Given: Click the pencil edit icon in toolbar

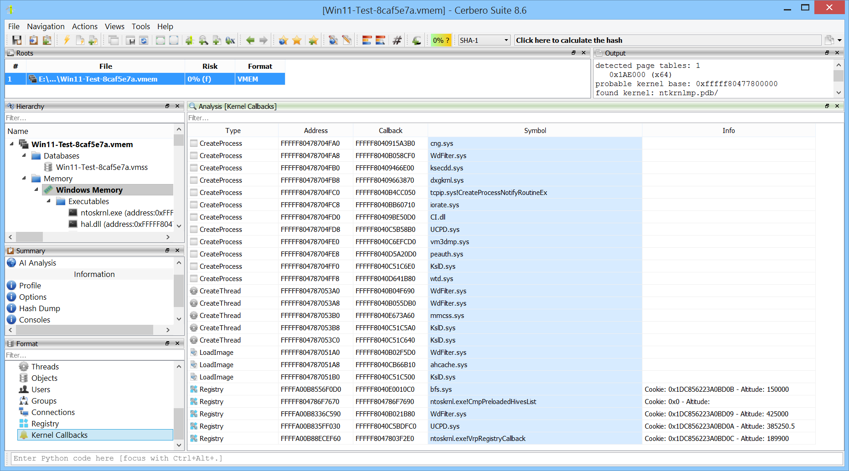Looking at the screenshot, I should pyautogui.click(x=347, y=41).
